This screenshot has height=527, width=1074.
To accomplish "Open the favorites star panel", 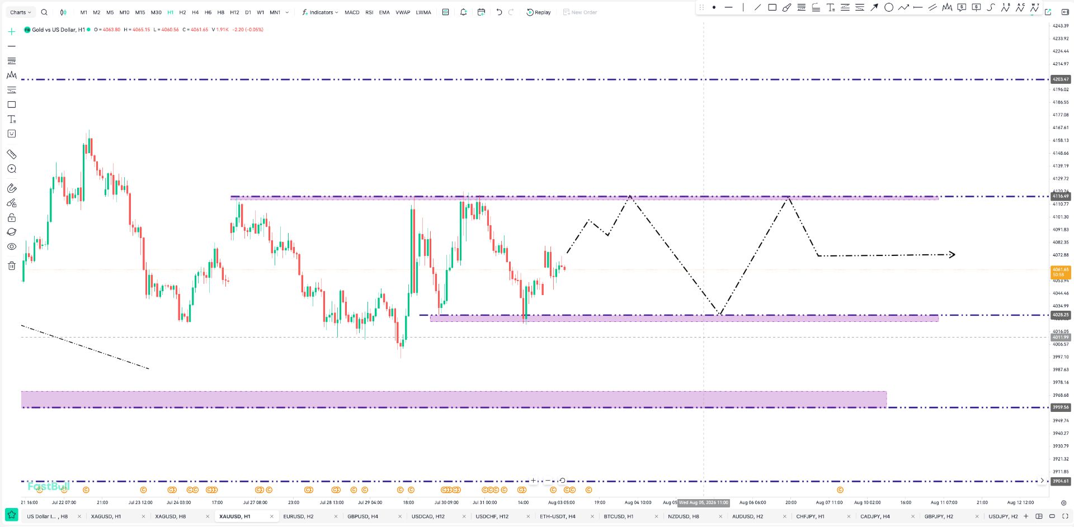I will [x=11, y=514].
